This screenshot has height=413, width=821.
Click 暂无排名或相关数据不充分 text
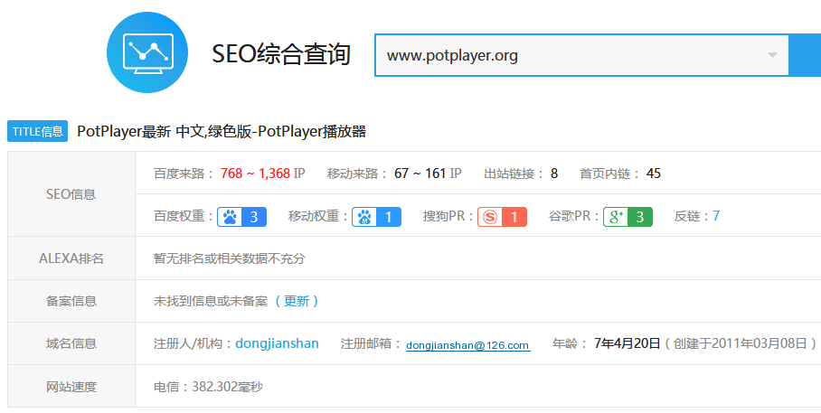[x=230, y=258]
